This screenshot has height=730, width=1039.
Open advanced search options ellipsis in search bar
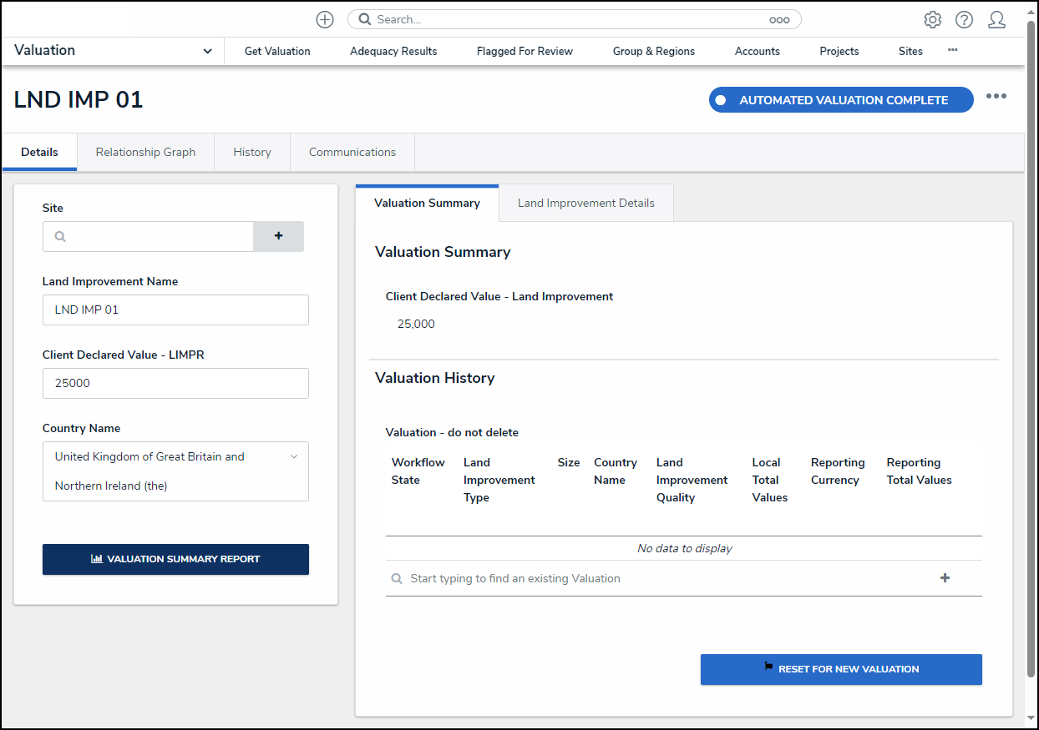779,19
